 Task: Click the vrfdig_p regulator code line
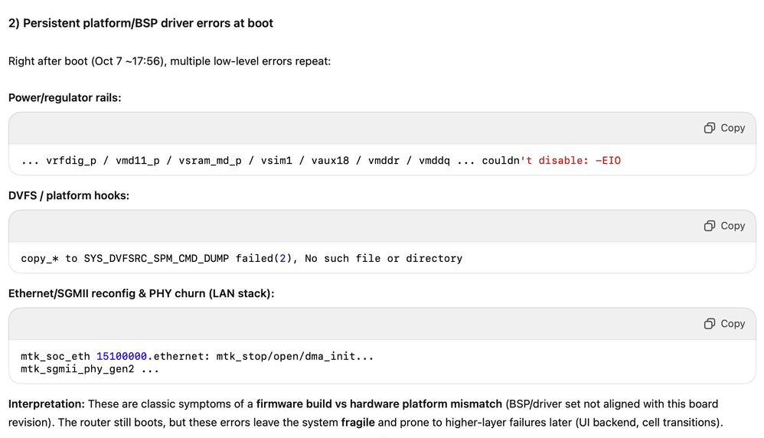tap(321, 161)
